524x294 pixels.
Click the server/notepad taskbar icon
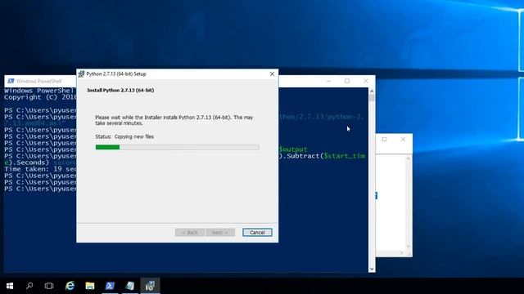[x=130, y=286]
